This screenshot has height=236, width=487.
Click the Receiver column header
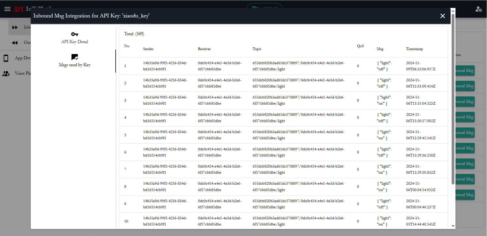pyautogui.click(x=204, y=49)
